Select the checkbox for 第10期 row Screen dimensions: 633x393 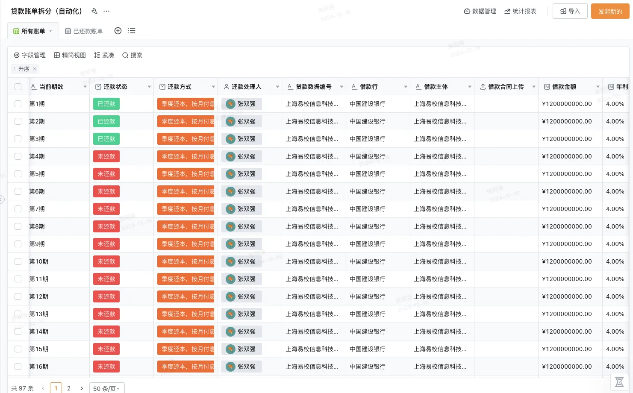coord(18,261)
